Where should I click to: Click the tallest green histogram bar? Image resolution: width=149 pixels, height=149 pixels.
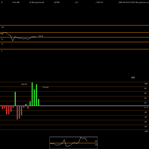(x=32, y=94)
